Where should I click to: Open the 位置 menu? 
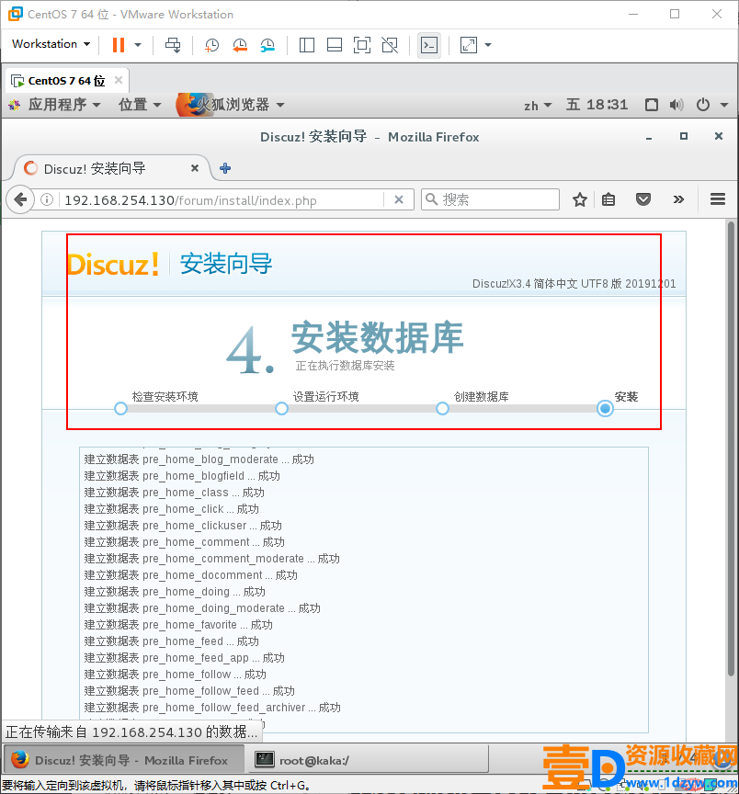pos(140,105)
